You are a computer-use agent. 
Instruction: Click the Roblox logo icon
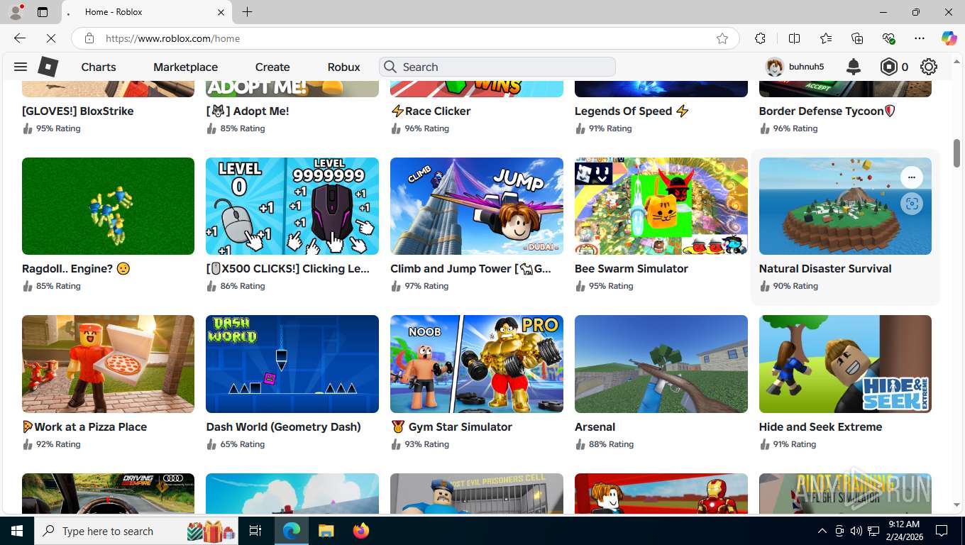point(48,67)
